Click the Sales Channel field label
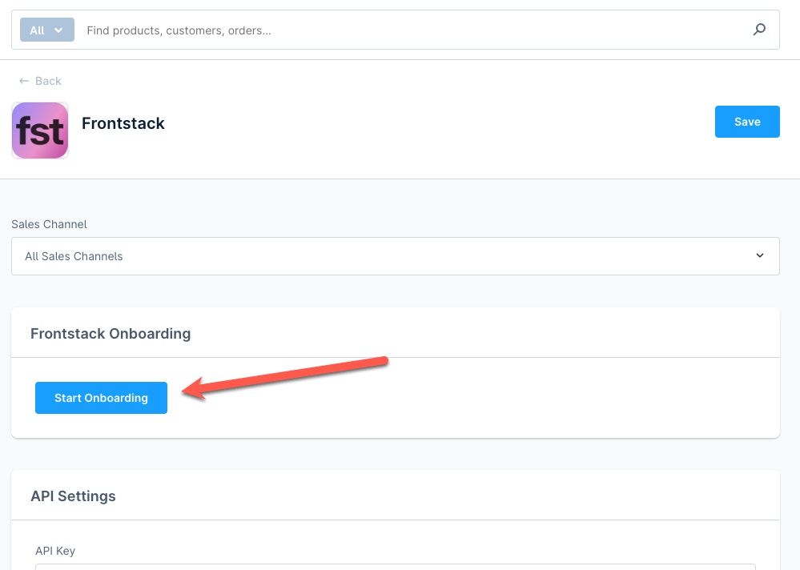 [x=49, y=224]
